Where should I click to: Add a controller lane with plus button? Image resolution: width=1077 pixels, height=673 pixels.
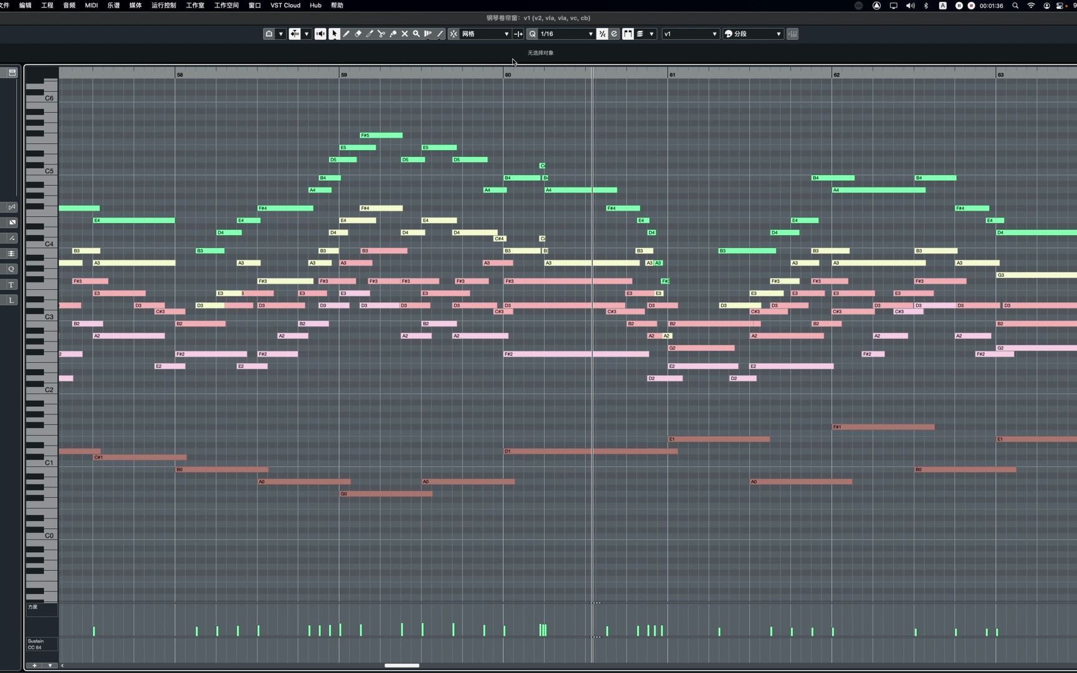tap(35, 666)
